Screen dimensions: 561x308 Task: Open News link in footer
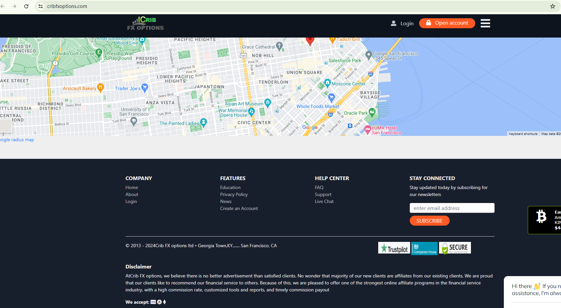pos(226,201)
